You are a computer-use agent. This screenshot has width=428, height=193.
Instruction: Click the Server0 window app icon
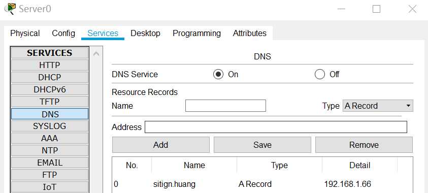tap(10, 9)
